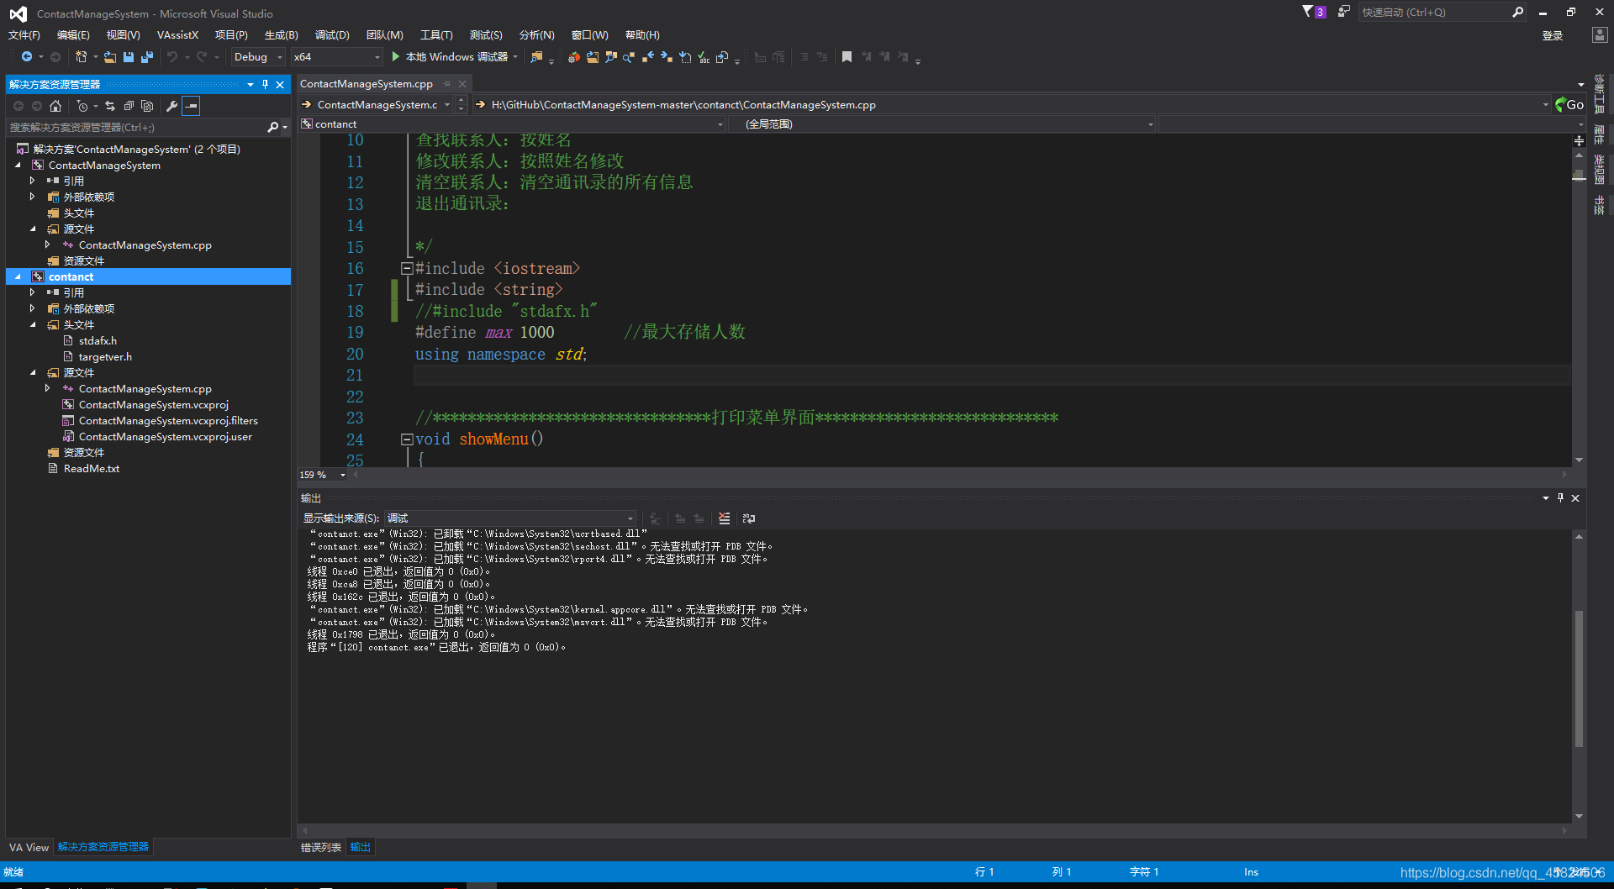
Task: Toggle Preview Selected Items in Solution Explorer
Action: pos(191,106)
